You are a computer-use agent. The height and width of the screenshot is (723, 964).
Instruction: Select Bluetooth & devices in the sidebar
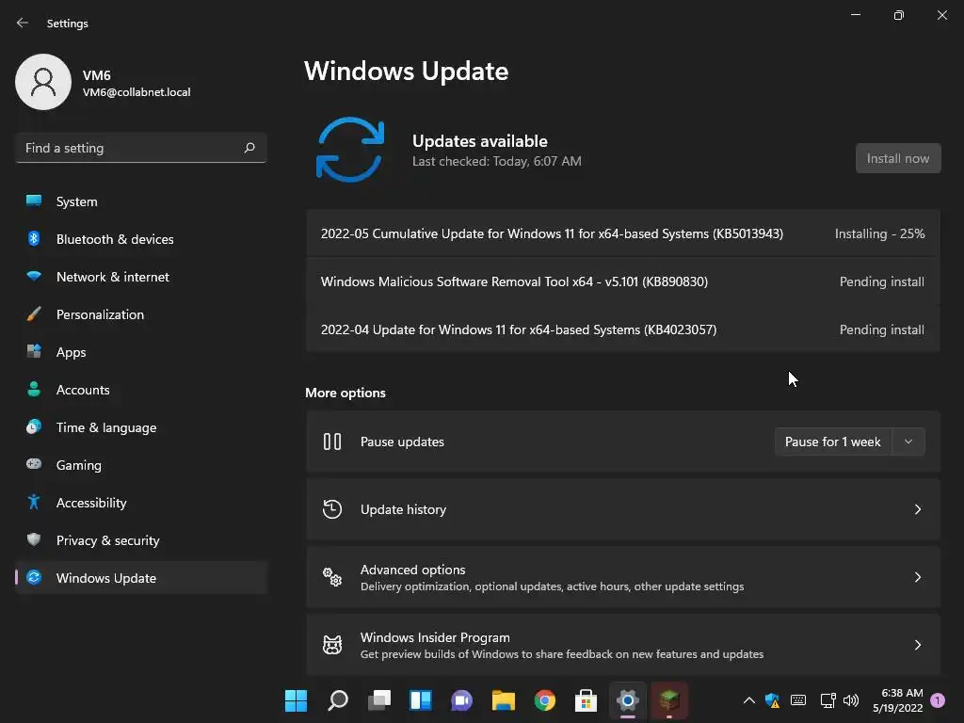click(x=141, y=238)
